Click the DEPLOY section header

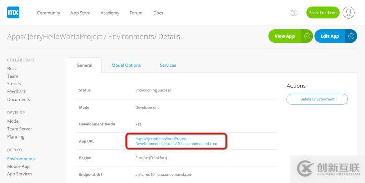click(x=15, y=150)
